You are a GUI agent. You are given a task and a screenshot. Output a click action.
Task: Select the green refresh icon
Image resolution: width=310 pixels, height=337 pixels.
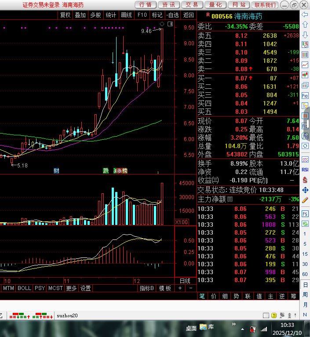coord(305,224)
